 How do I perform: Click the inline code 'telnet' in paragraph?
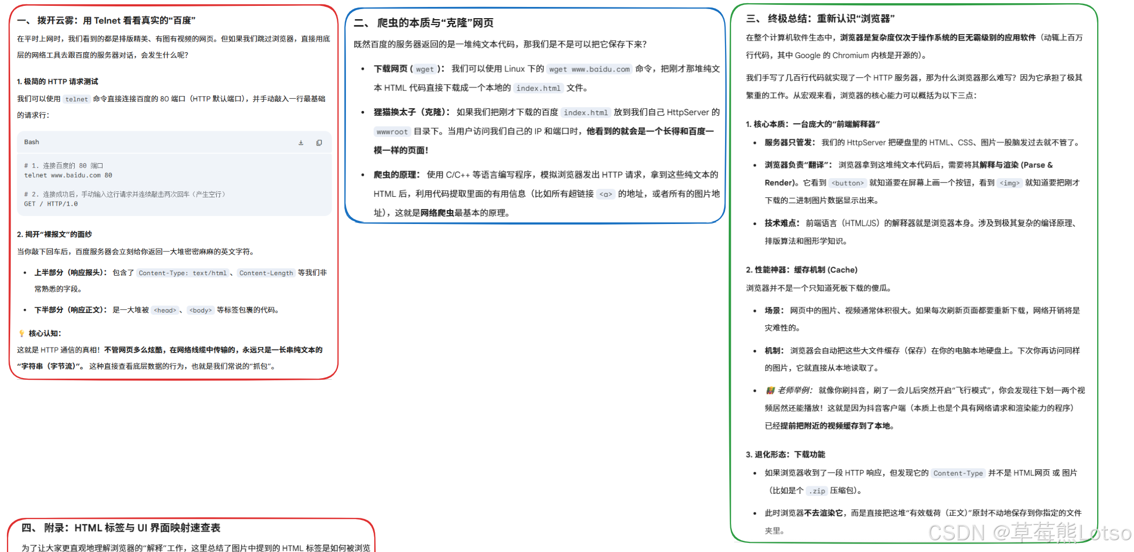[x=76, y=99]
